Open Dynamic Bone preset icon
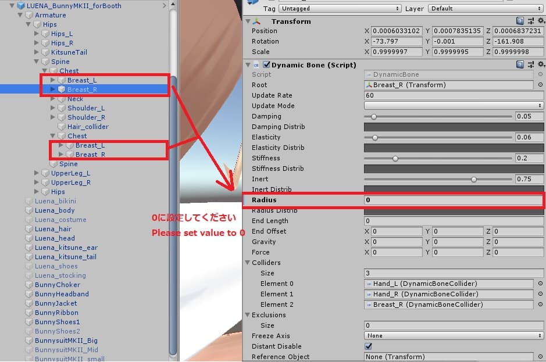The height and width of the screenshot is (362, 546). point(531,64)
